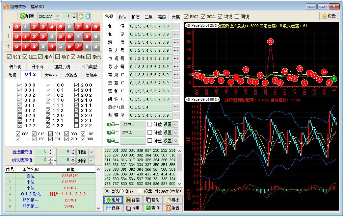The image size is (343, 216).
Task: Open 乘积尾 options with ellipsis button
Action: (x=176, y=115)
